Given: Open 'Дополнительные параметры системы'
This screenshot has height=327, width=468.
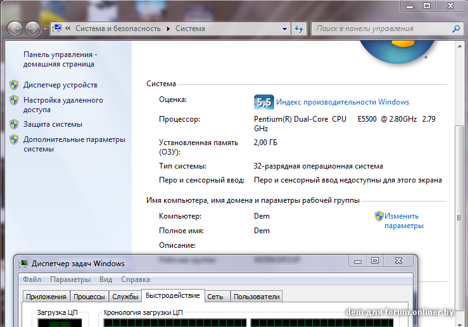Looking at the screenshot, I should [x=74, y=144].
